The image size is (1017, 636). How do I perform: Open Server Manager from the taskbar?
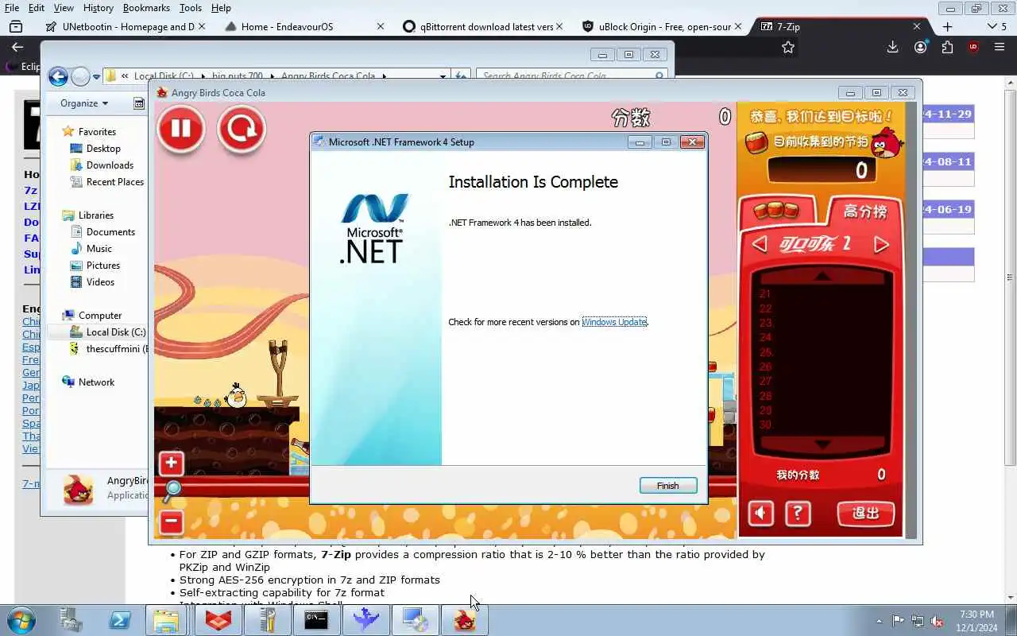[x=72, y=620]
